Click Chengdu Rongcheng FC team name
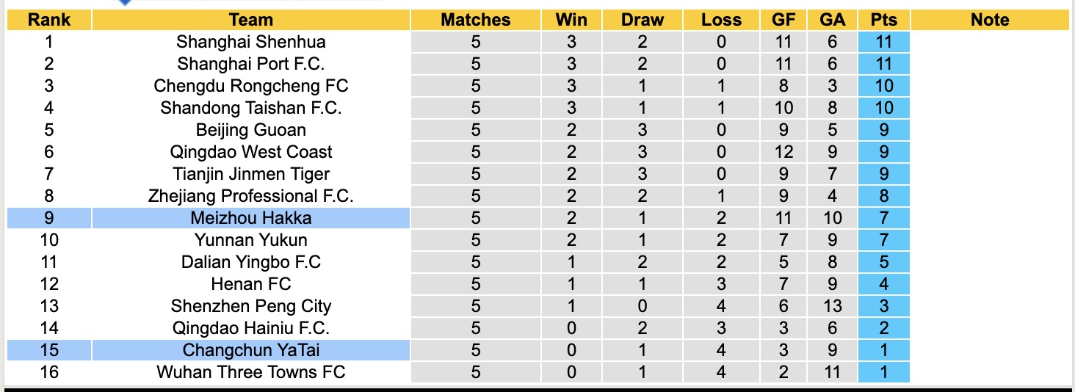 [250, 86]
